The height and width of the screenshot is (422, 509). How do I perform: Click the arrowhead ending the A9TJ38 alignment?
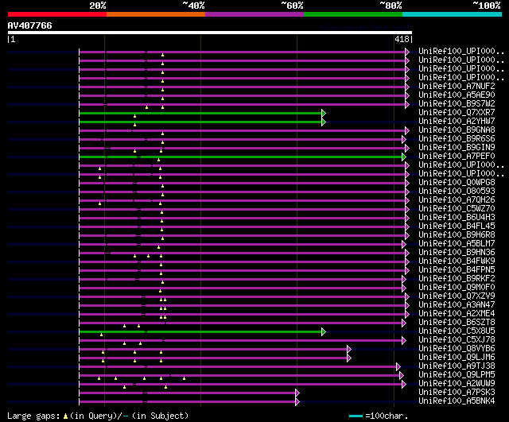pyautogui.click(x=398, y=367)
